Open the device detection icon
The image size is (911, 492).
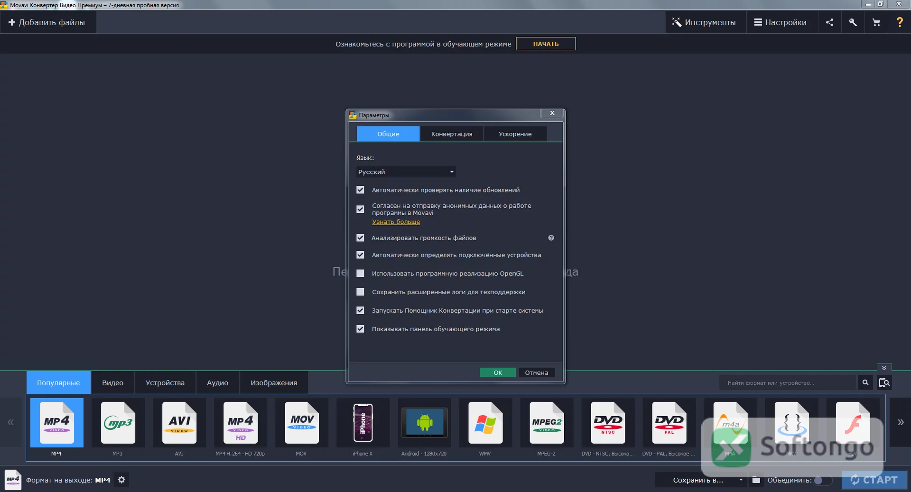click(884, 383)
